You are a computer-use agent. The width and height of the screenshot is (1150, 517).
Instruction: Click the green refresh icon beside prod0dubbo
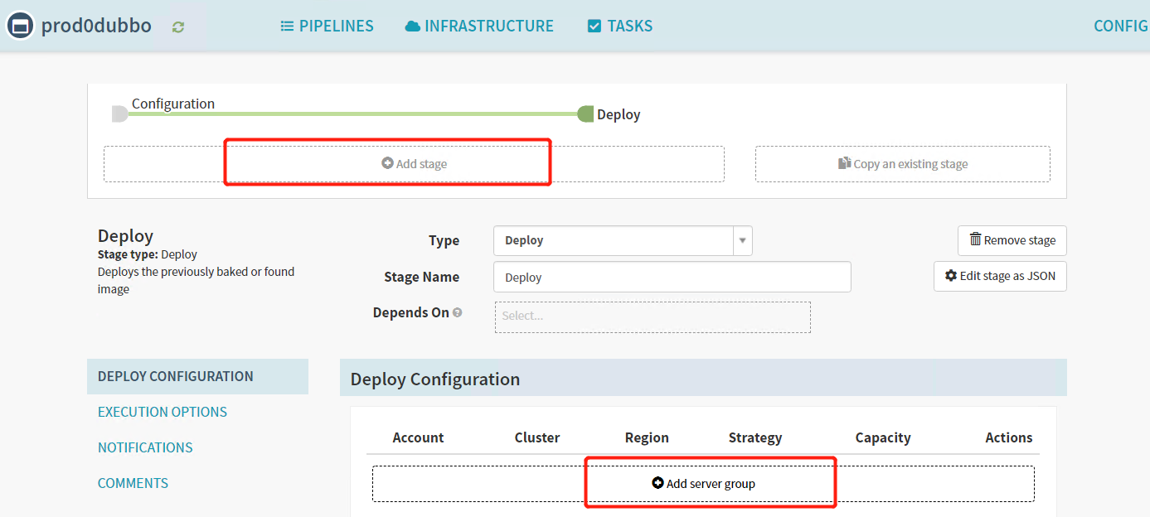click(177, 27)
